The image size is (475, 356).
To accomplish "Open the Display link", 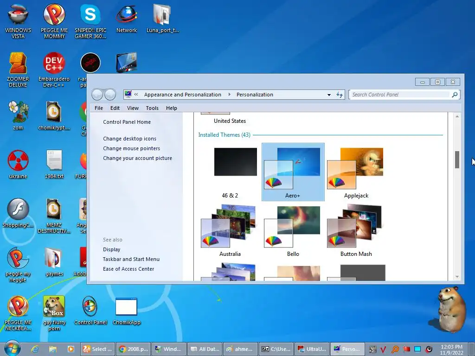I will point(111,249).
